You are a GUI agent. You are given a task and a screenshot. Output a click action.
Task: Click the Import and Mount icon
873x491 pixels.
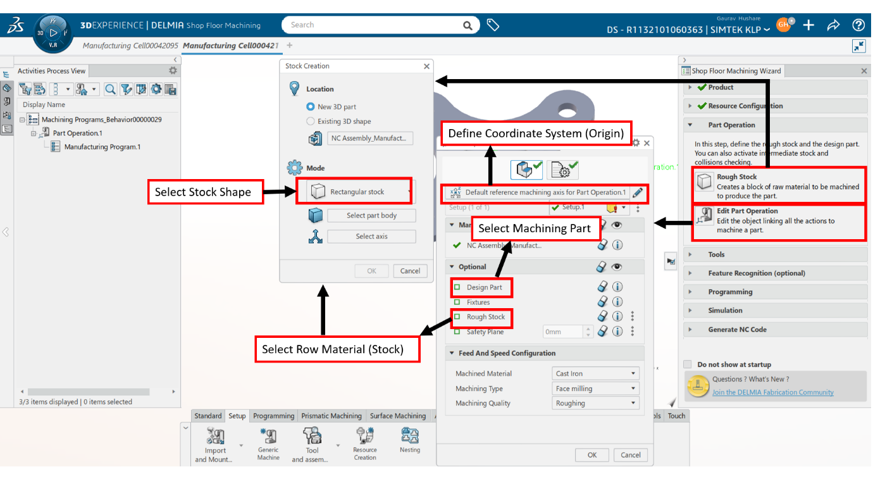click(215, 436)
